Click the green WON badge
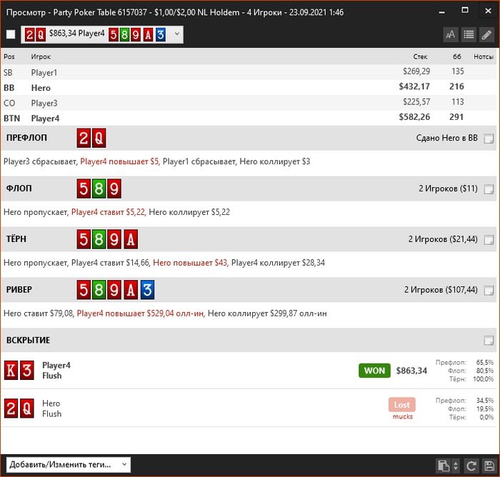 (x=374, y=371)
